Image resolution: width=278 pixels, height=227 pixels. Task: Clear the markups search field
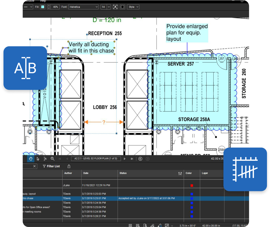pyautogui.click(x=35, y=166)
